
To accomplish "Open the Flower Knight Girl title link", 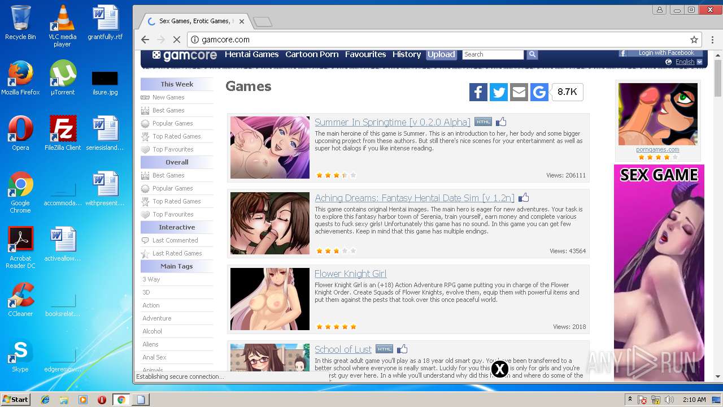I will pos(350,274).
